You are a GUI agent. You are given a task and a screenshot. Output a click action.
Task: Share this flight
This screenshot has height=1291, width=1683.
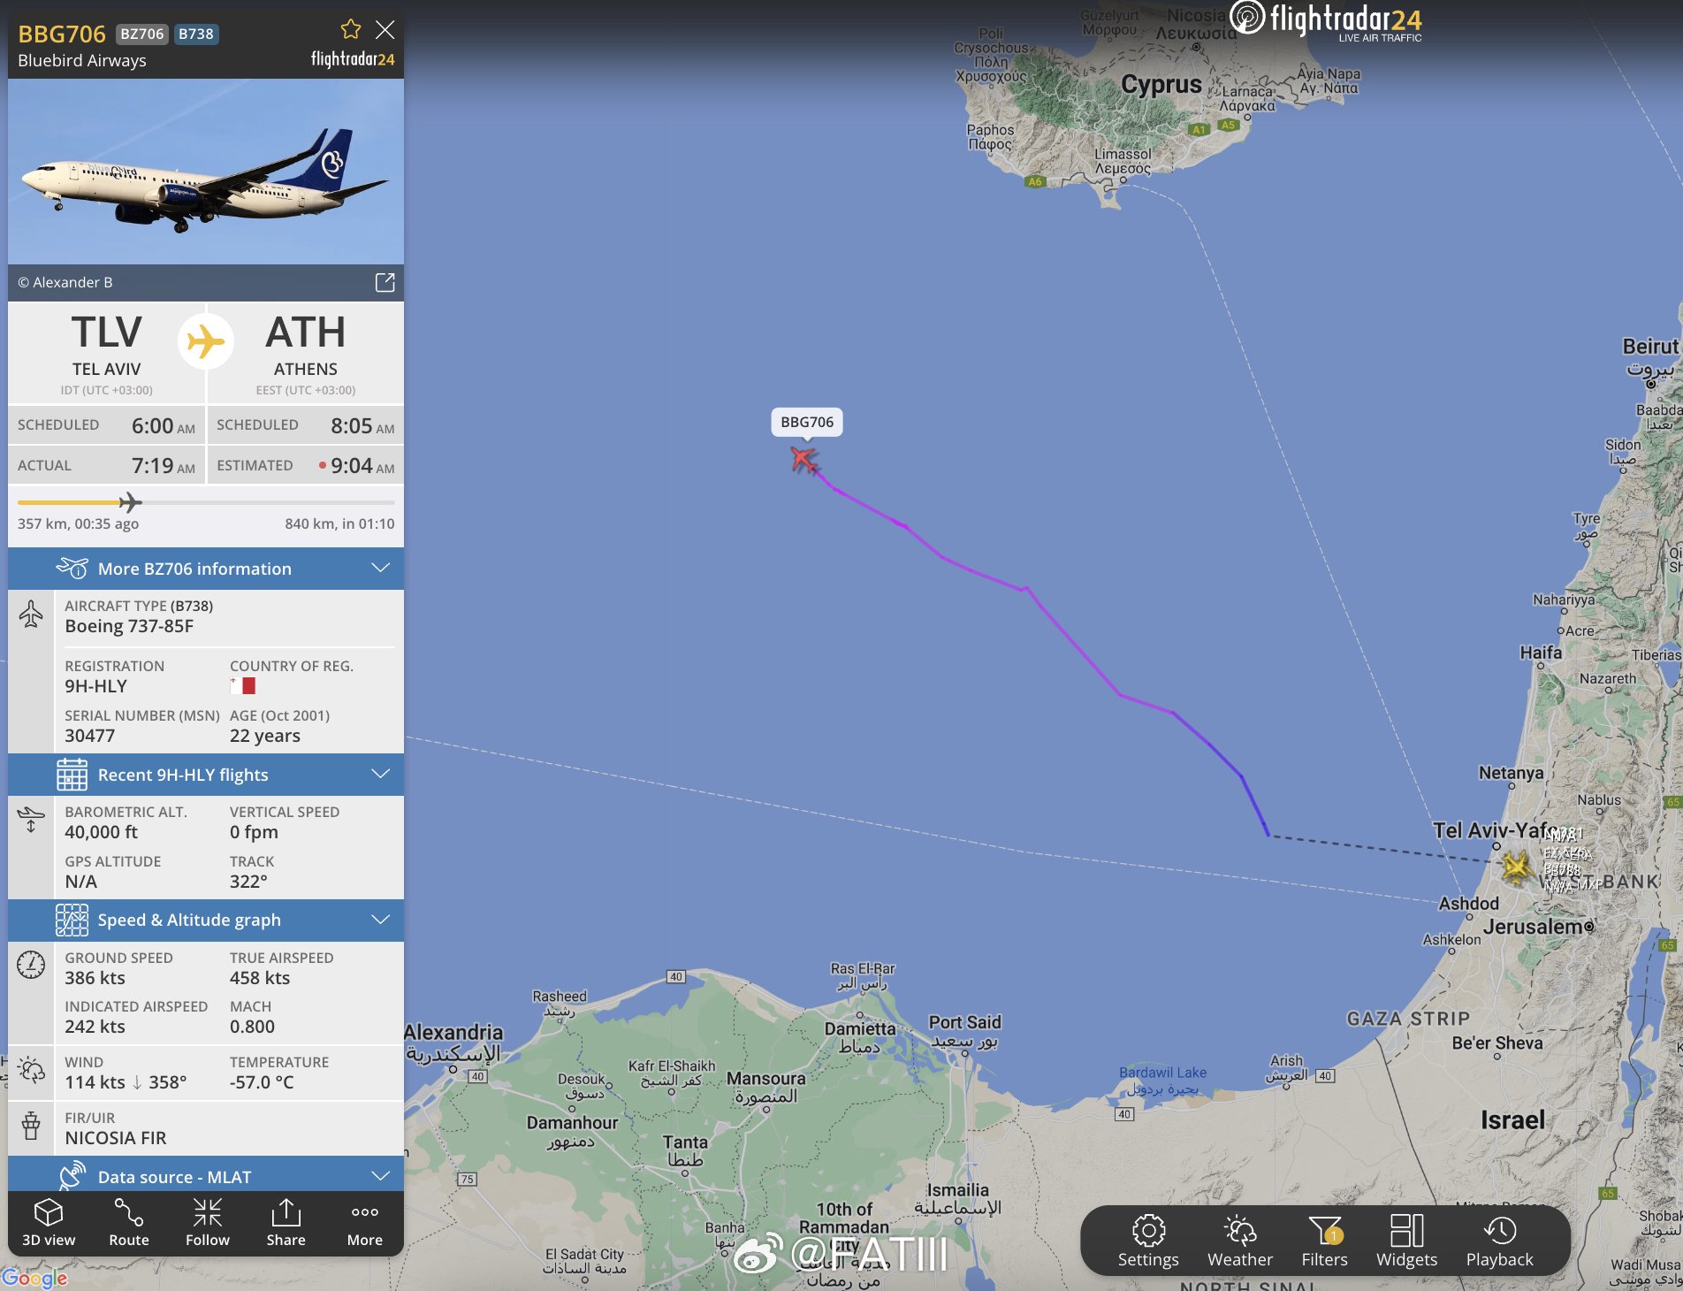point(286,1223)
